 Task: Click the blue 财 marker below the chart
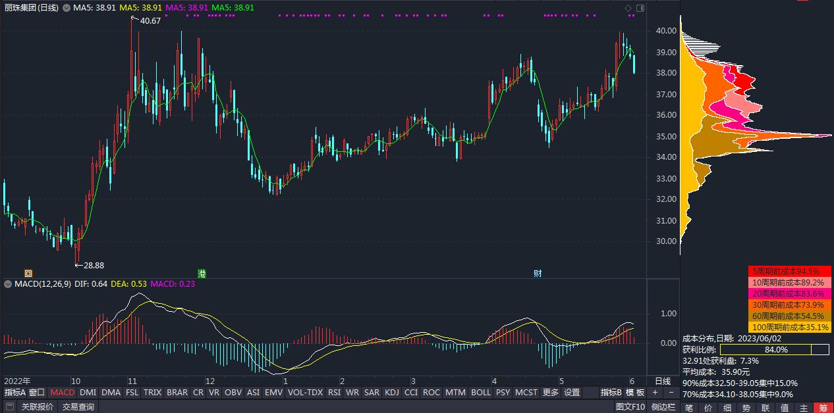(538, 273)
